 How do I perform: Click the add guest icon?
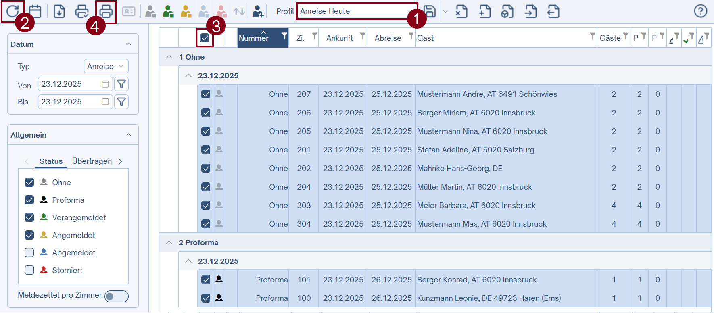coord(258,11)
